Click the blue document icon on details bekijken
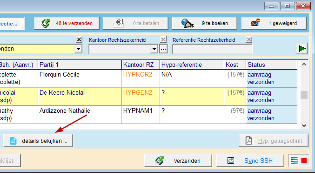This screenshot has height=174, width=315. [13, 141]
